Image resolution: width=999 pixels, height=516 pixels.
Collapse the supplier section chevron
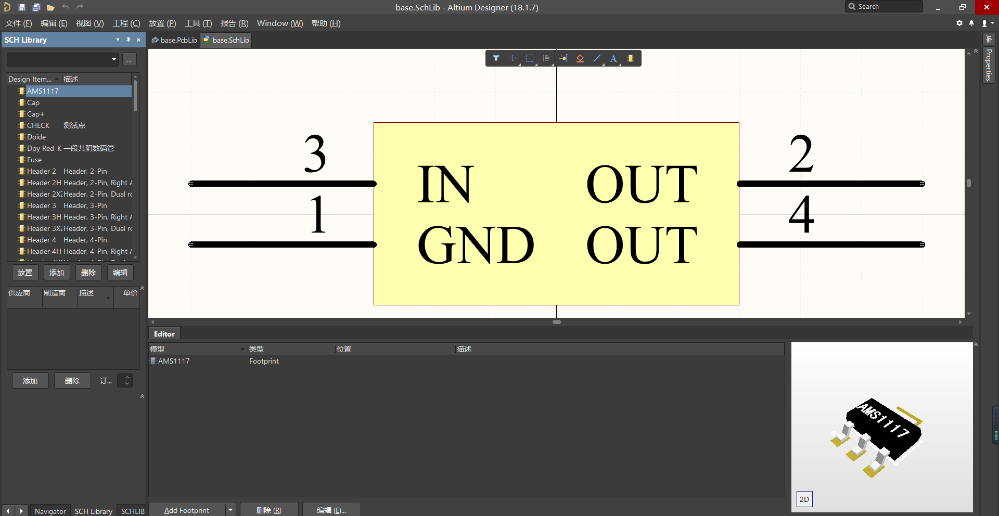point(142,288)
